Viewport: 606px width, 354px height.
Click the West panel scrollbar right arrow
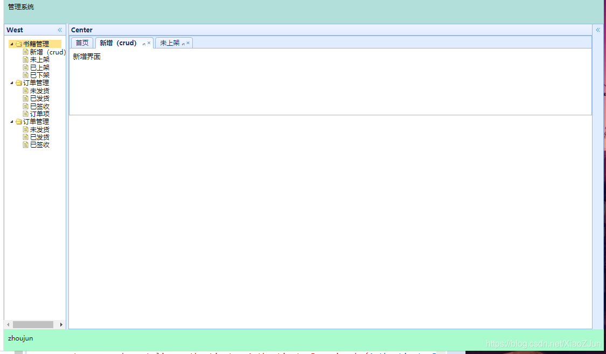coord(61,324)
